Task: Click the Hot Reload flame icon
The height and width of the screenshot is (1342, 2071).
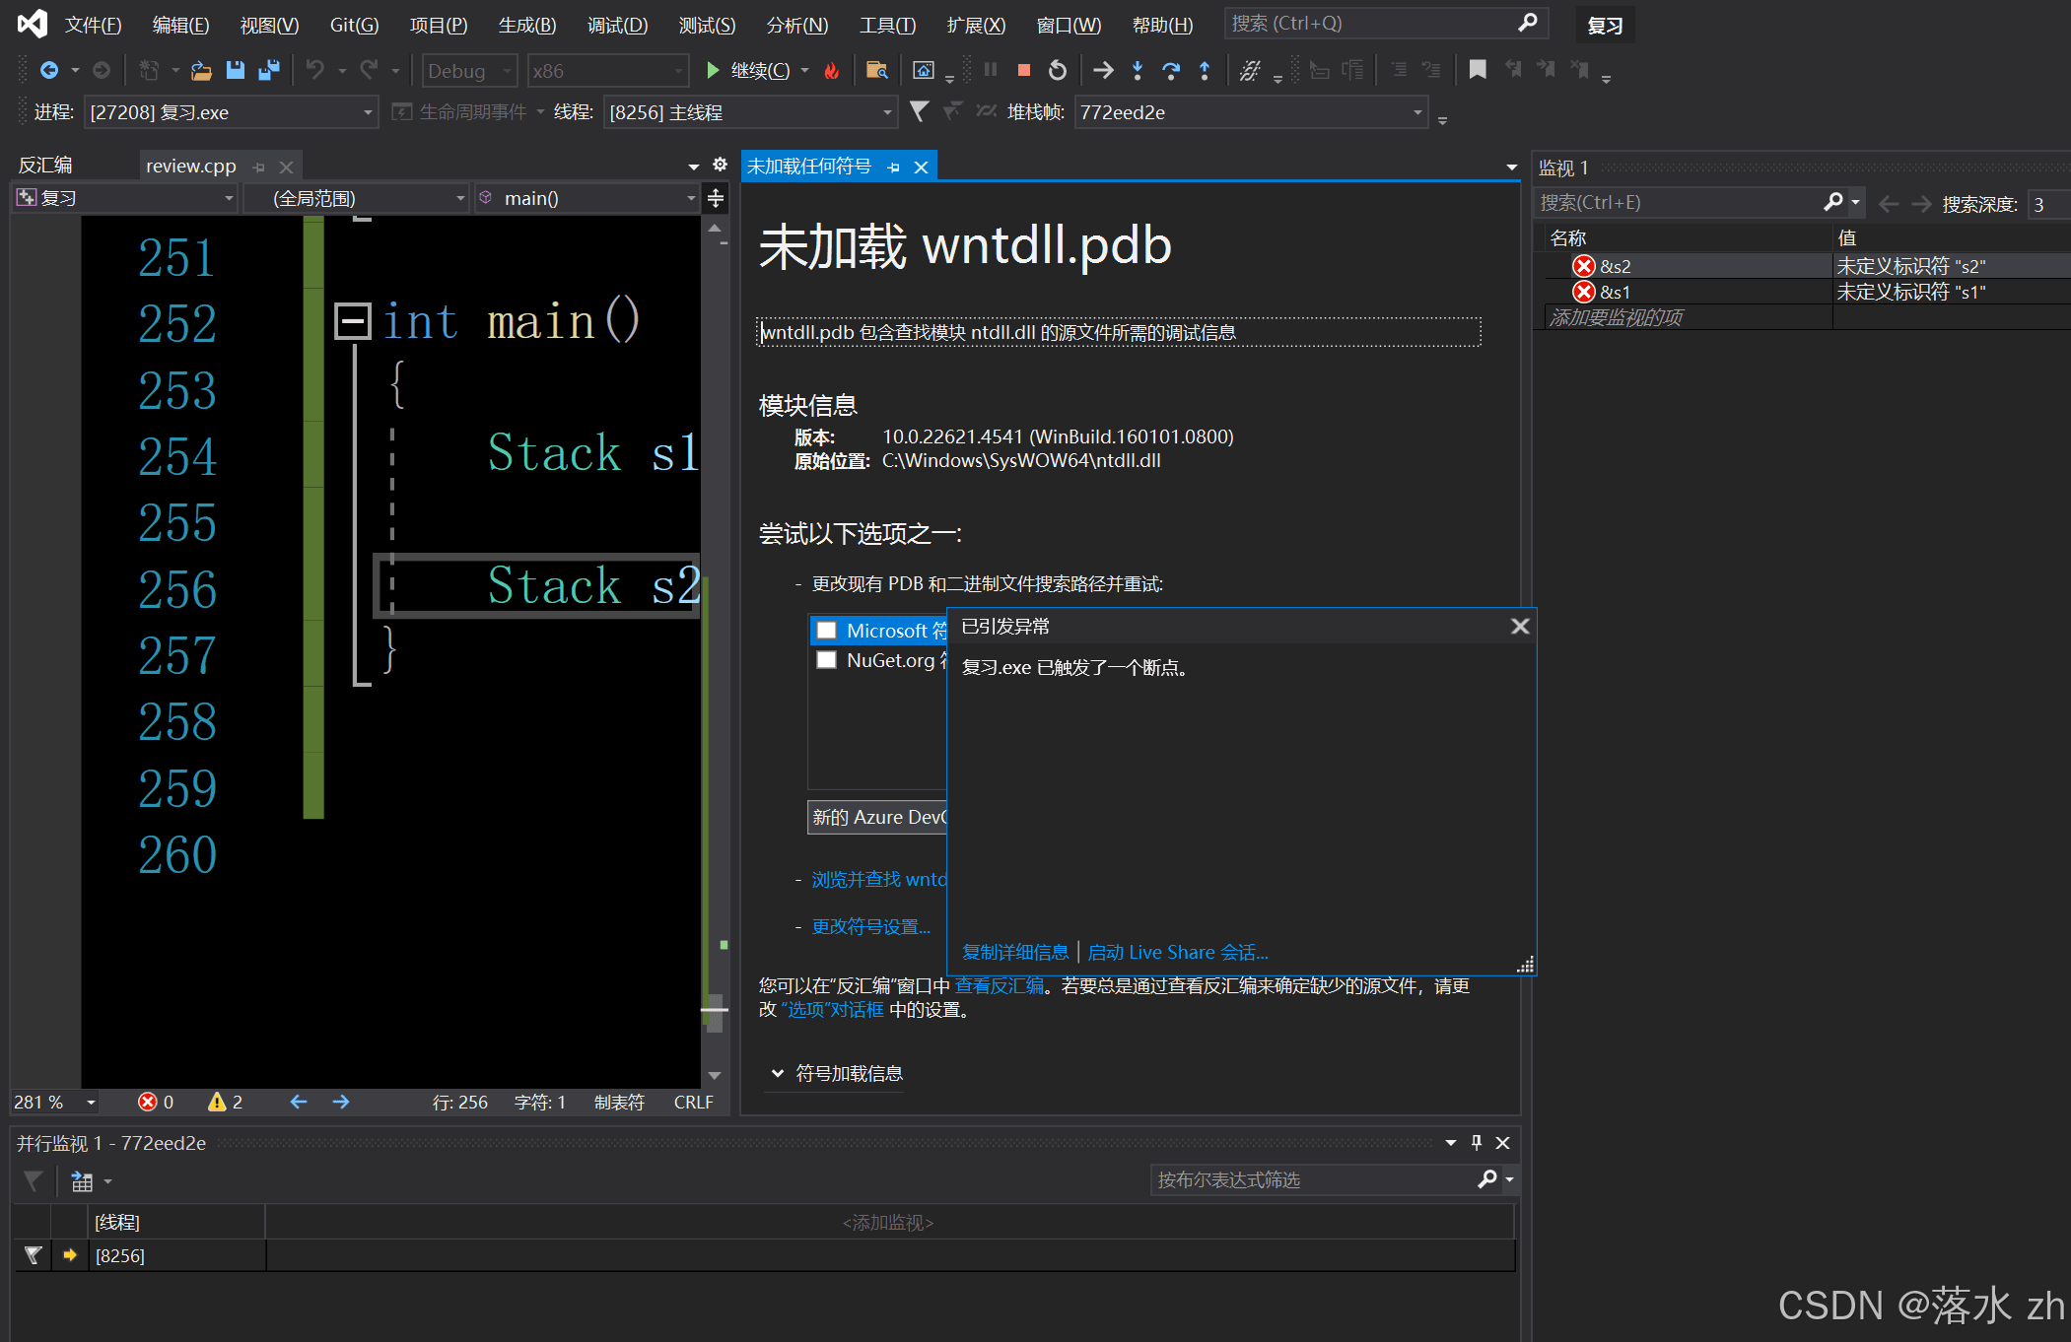Action: coord(832,70)
